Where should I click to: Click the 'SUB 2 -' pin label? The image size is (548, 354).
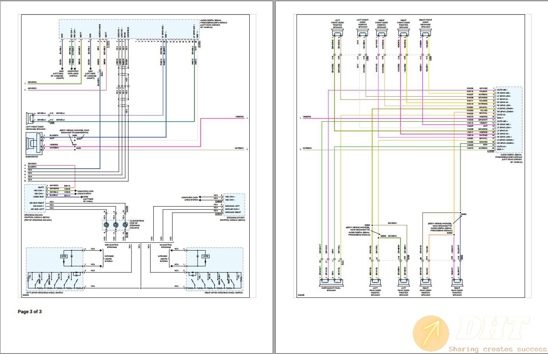point(500,117)
